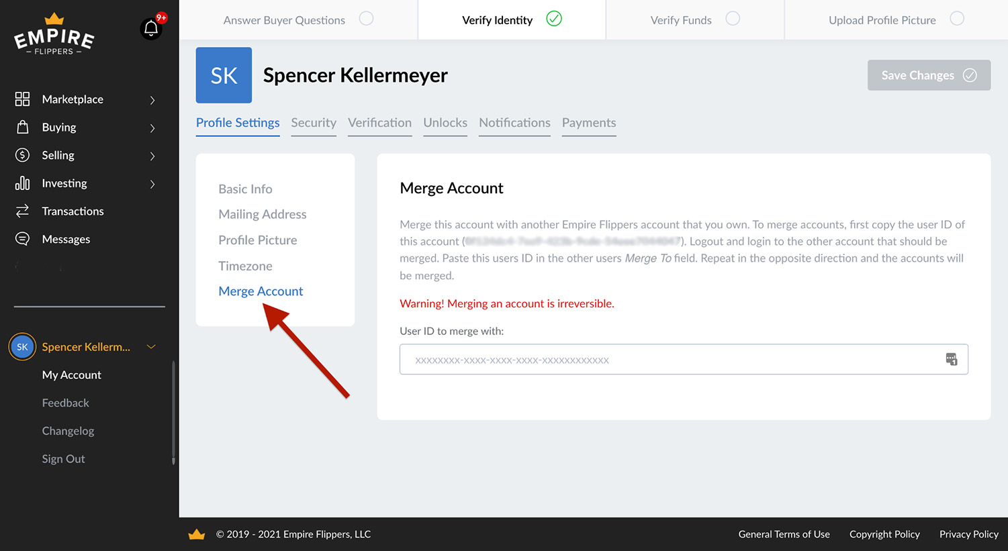Open Messages with the speech bubble icon
1008x551 pixels.
pyautogui.click(x=22, y=239)
